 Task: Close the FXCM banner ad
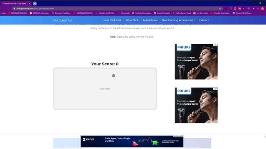pyautogui.click(x=265, y=136)
